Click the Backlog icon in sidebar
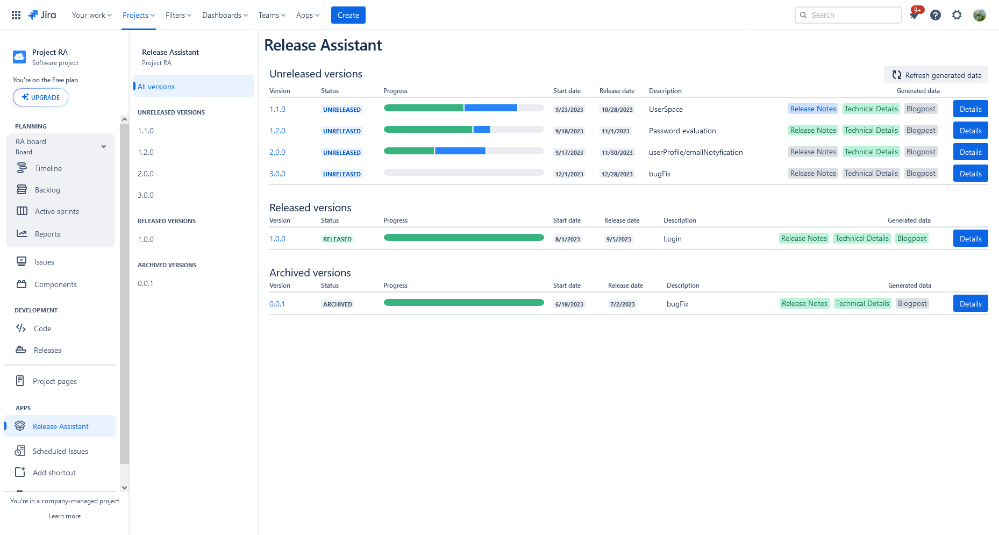This screenshot has width=999, height=535. 22,190
